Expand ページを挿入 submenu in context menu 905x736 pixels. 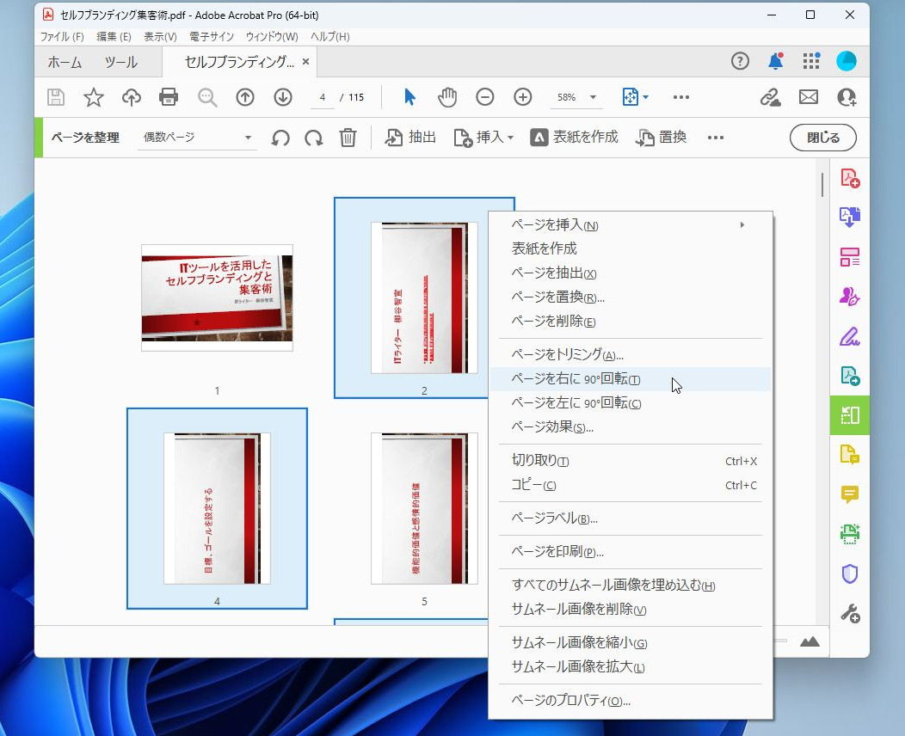630,225
